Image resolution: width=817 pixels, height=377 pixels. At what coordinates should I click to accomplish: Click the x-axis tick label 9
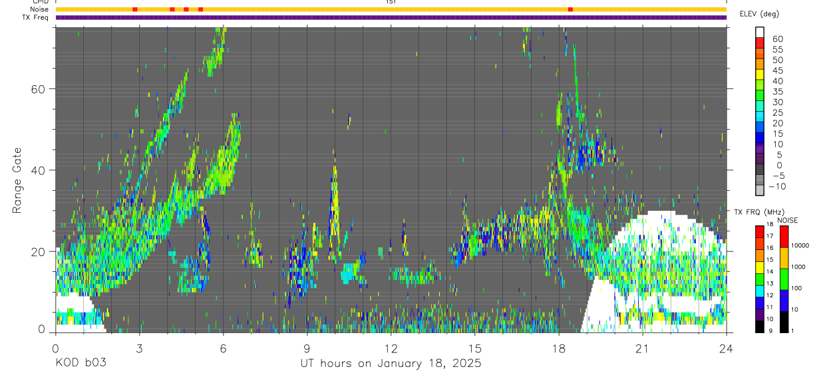pos(307,348)
